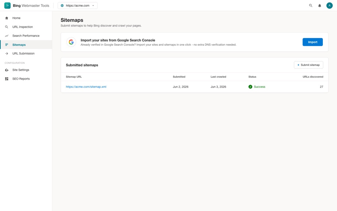Click the Jun 2, 2026 submitted date
The image size is (337, 211).
[181, 87]
